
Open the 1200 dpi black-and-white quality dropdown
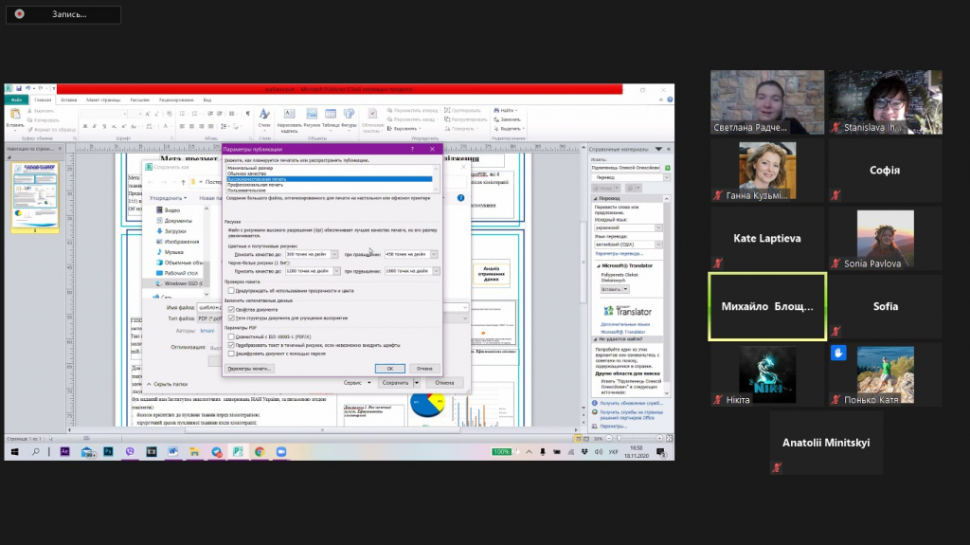[x=336, y=271]
